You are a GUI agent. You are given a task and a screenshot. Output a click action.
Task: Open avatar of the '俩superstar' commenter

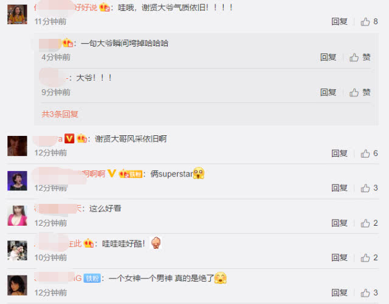[x=17, y=181]
